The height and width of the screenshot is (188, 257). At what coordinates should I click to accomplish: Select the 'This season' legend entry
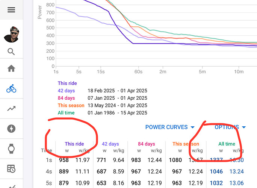[71, 105]
